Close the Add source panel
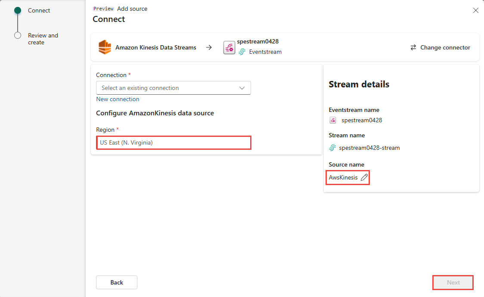Image resolution: width=484 pixels, height=297 pixels. (475, 10)
